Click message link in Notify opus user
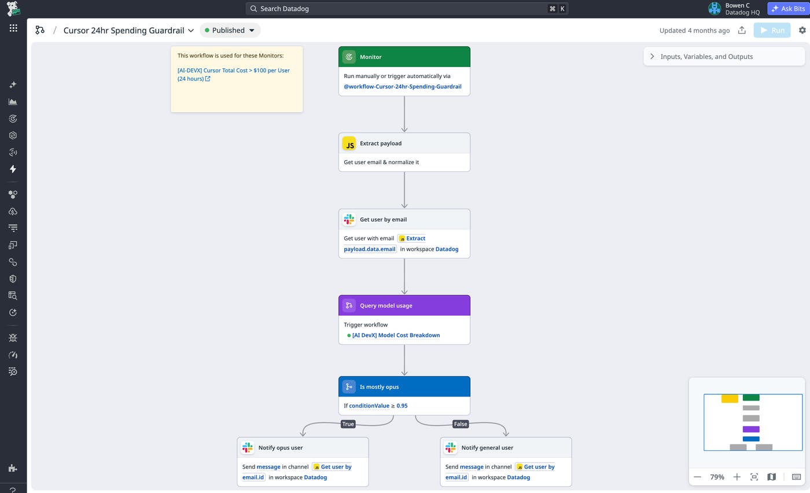Image resolution: width=810 pixels, height=493 pixels. pos(268,467)
